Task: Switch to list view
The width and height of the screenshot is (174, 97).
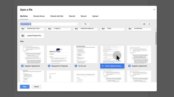Action: [144, 24]
